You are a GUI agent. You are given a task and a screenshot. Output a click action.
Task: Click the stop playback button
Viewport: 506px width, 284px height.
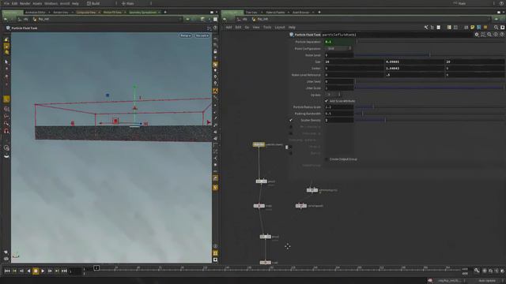[x=36, y=271]
